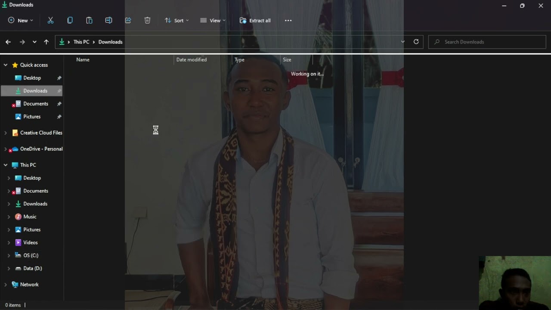
Task: Click the Rename icon in toolbar
Action: tap(108, 20)
